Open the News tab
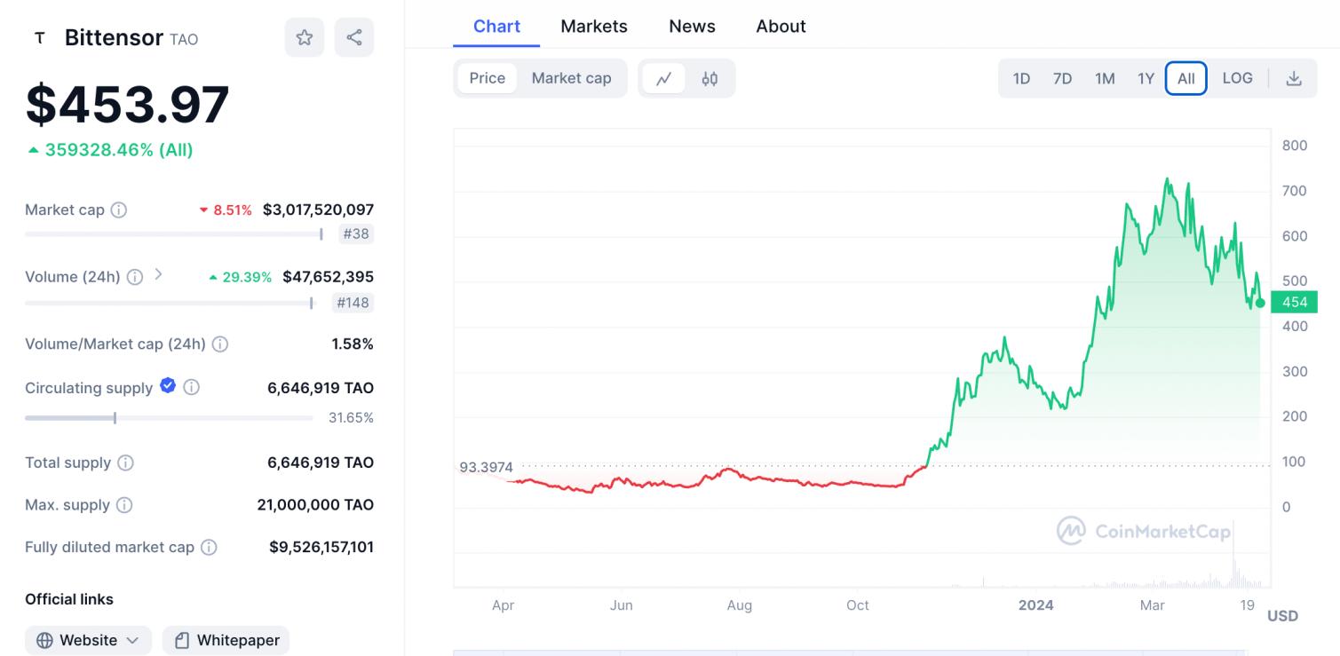The image size is (1340, 656). pyautogui.click(x=692, y=27)
